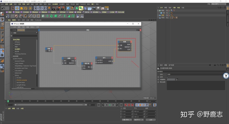The height and width of the screenshot is (124, 229).
Task: Click the tag color swatch in attributes
Action: 171,79
